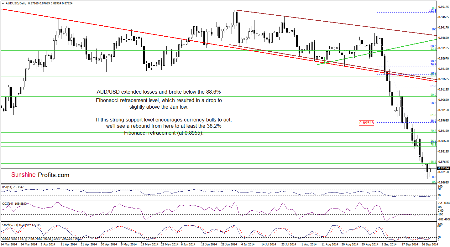The image size is (450, 247).
Task: Click the 14 Jul 2014 date label
Action: click(x=268, y=244)
